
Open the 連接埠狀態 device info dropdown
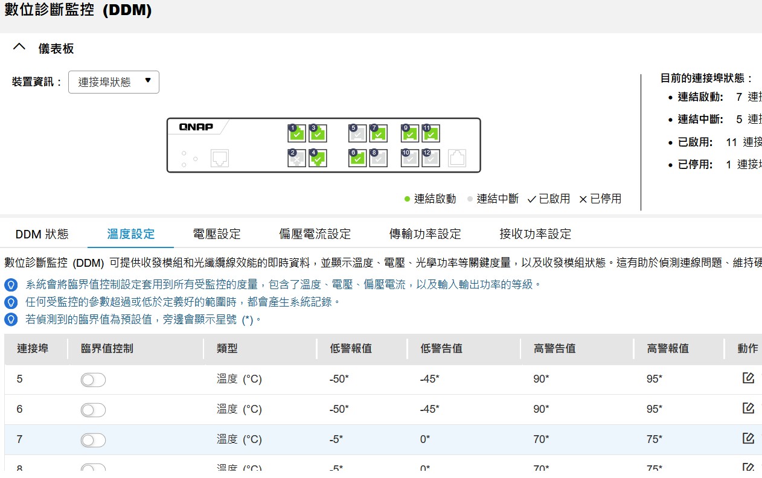[114, 82]
